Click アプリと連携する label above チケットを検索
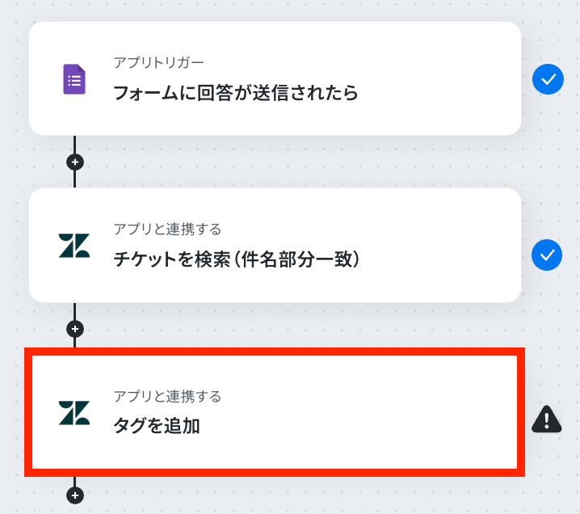Viewport: 580px width, 514px height. pyautogui.click(x=167, y=230)
